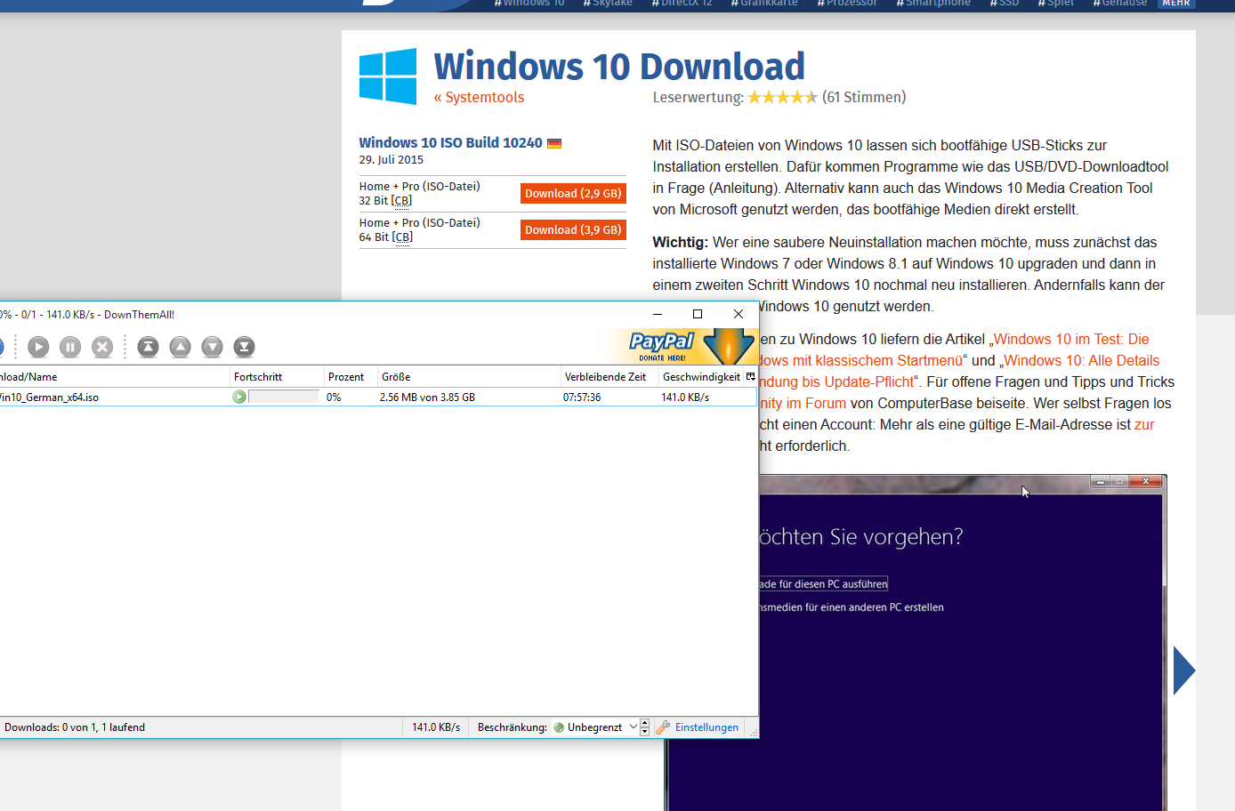Step the speed limit spinner up

click(645, 723)
